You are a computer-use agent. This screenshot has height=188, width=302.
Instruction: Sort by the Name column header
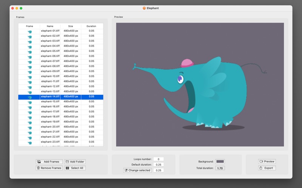point(50,26)
